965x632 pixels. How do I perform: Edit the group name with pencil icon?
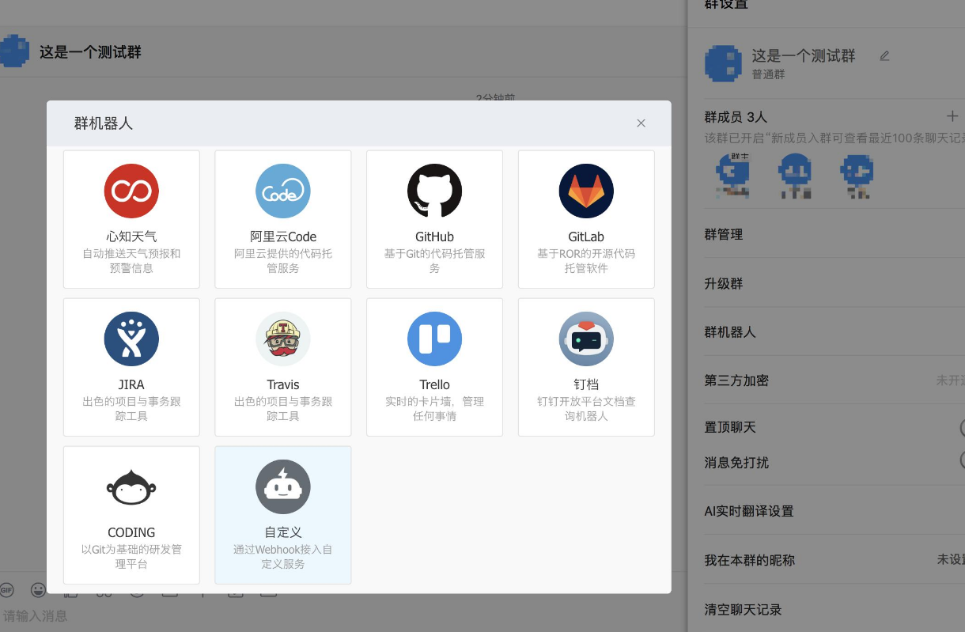pos(884,56)
